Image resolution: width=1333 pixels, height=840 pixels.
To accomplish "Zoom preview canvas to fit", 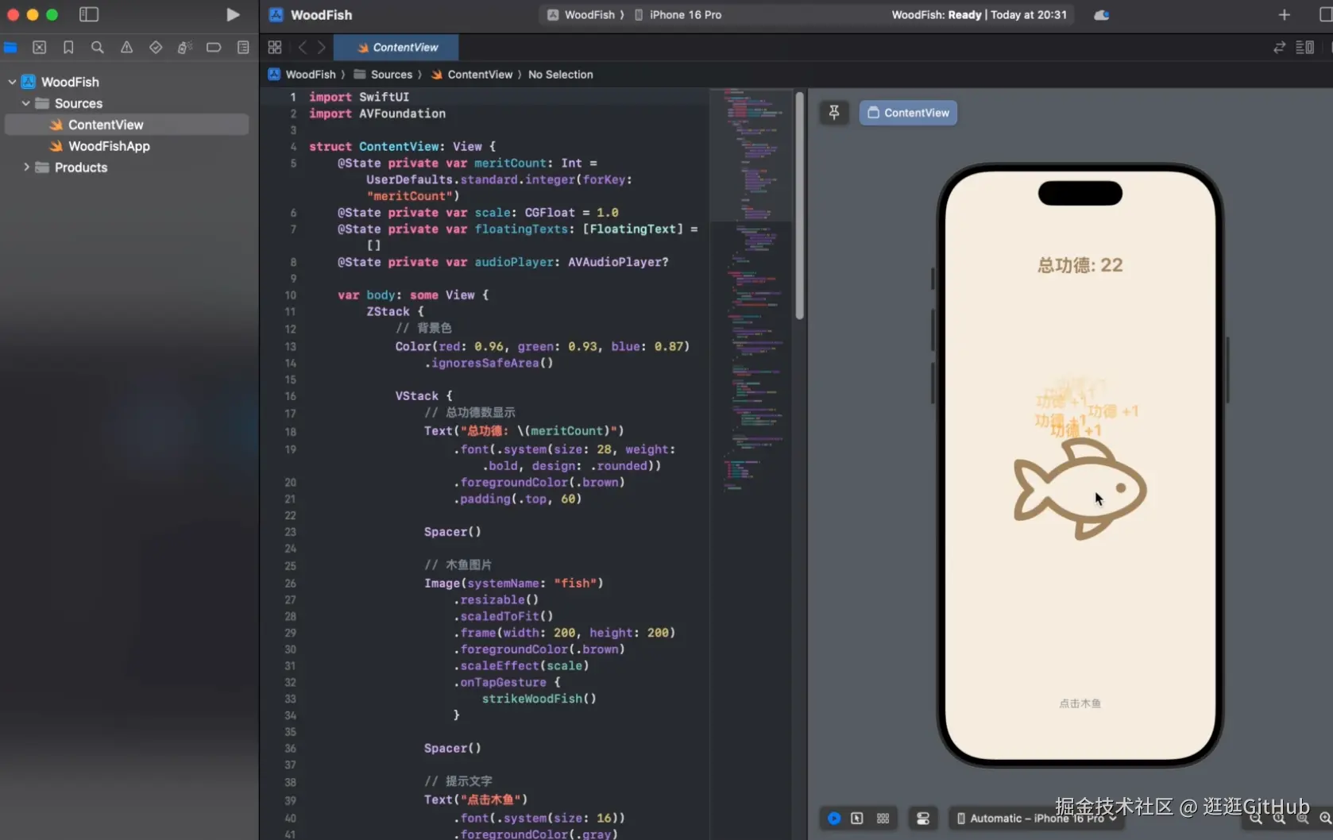I will [x=1303, y=818].
